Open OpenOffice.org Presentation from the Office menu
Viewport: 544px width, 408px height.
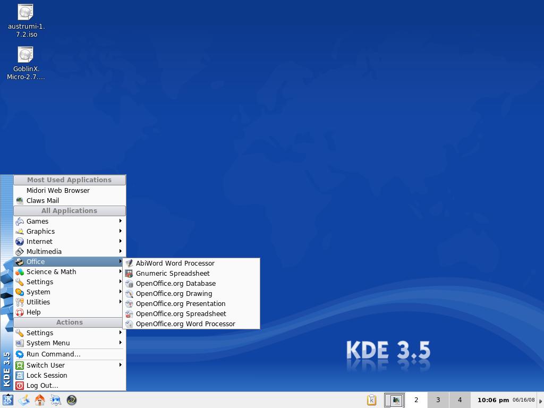180,303
